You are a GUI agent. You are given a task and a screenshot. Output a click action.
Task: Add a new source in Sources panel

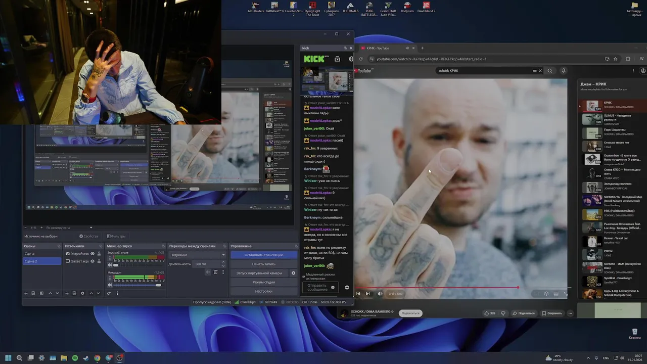click(66, 293)
